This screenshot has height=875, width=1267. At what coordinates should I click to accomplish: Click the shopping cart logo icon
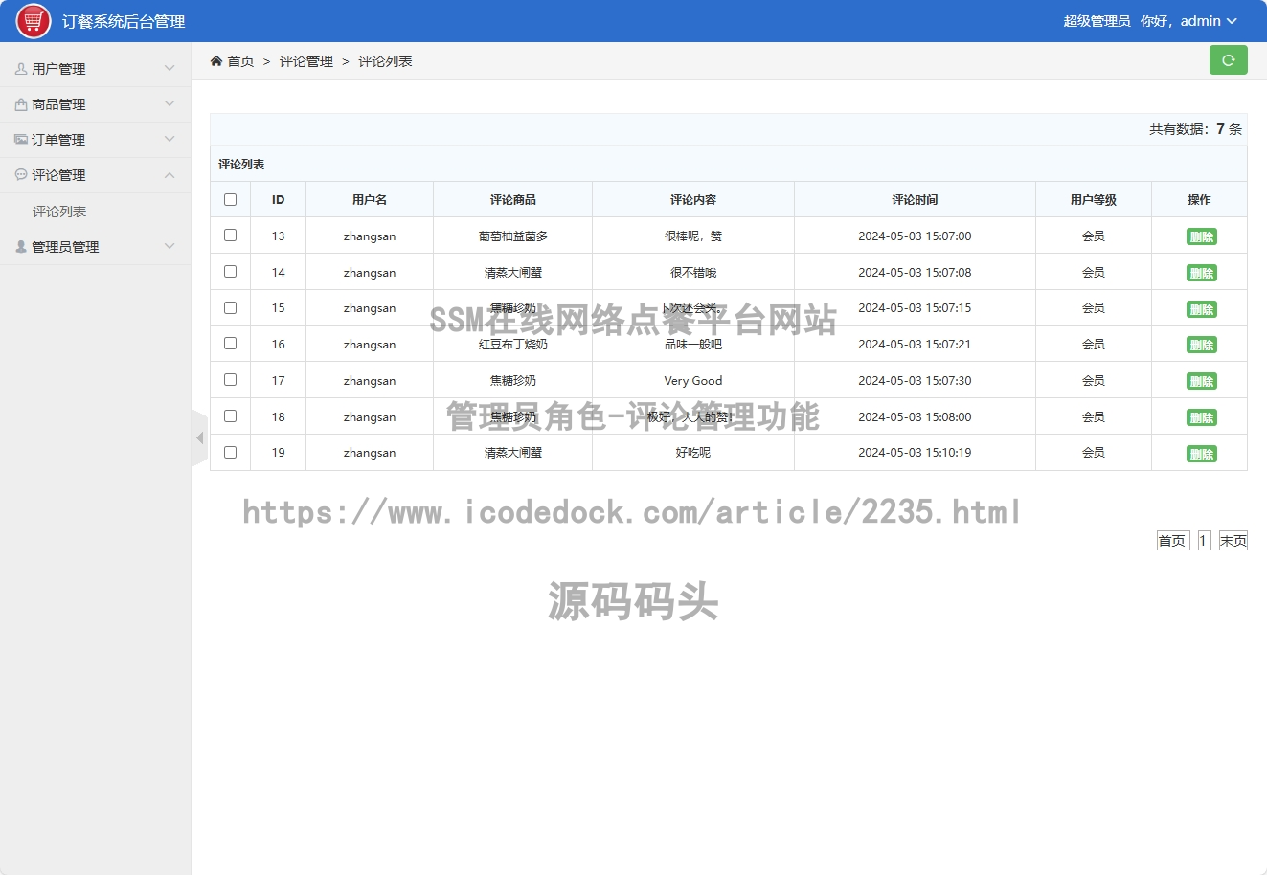click(34, 21)
